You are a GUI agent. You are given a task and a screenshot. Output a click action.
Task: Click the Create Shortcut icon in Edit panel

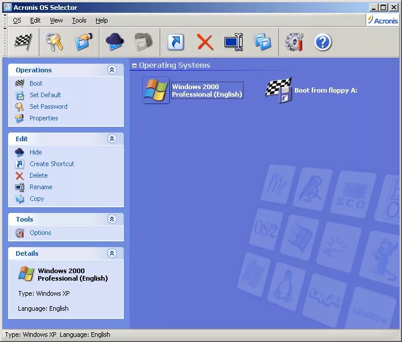coord(20,164)
